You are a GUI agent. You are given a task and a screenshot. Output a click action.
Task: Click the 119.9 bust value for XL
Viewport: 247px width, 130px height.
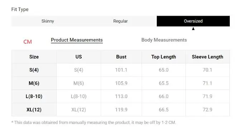[121, 110]
